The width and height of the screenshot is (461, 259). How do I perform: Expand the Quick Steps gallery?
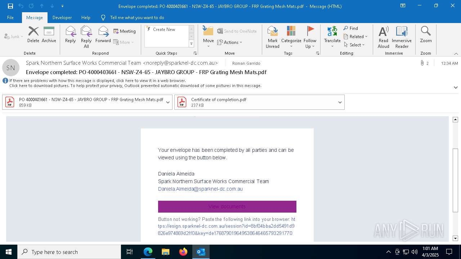[x=191, y=44]
